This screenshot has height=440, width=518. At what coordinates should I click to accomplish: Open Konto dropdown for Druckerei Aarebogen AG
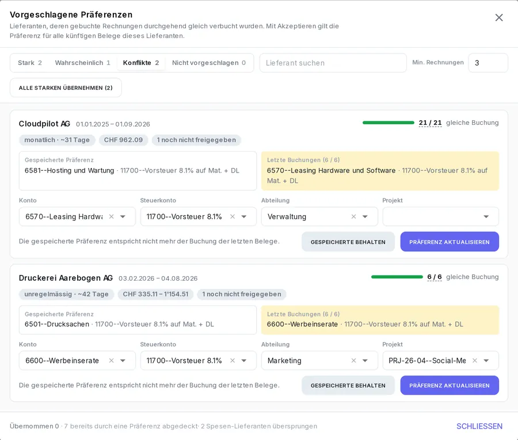tap(123, 361)
